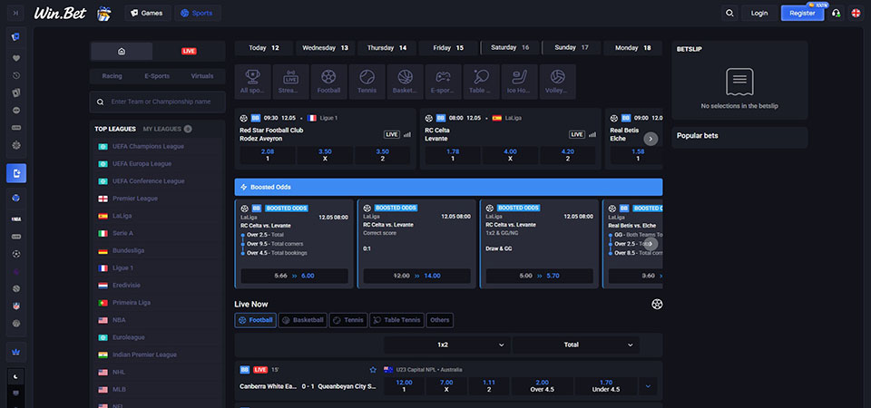871x408 pixels.
Task: Open Premier League in Top Leagues
Action: 159,199
